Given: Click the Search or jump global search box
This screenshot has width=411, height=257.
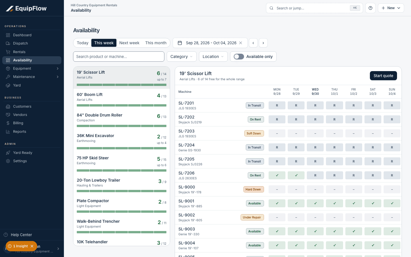Looking at the screenshot, I should click(315, 8).
